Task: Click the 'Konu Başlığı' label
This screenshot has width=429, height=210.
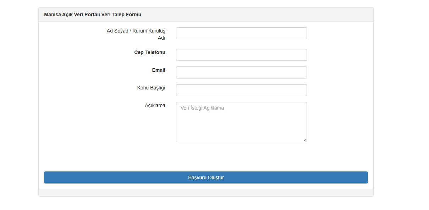Action: [x=151, y=88]
